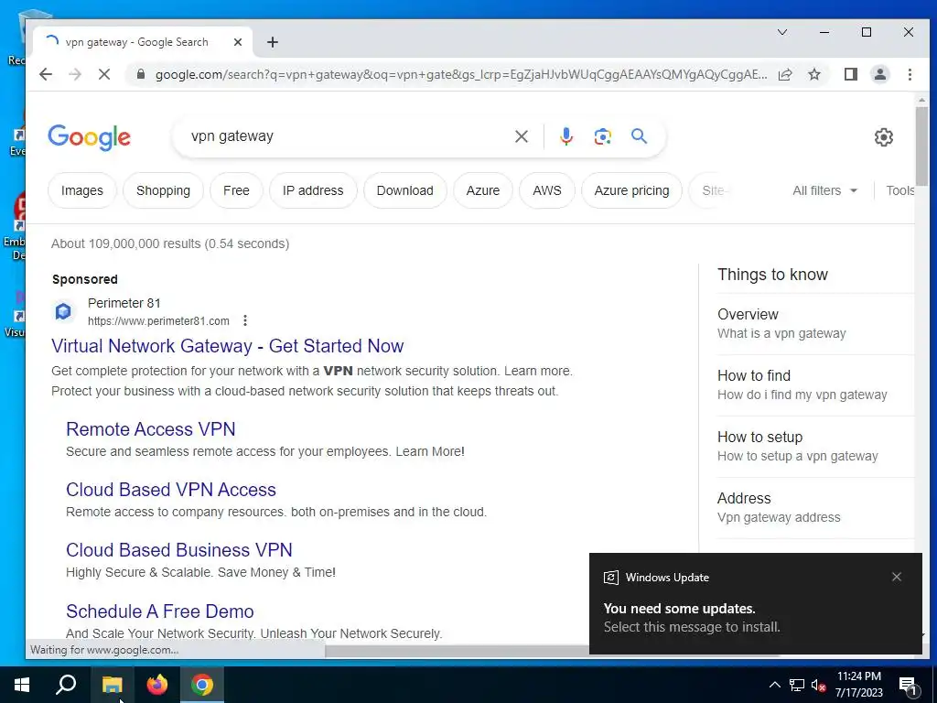Viewport: 937px width, 703px height.
Task: Open the Tools options
Action: coord(900,190)
